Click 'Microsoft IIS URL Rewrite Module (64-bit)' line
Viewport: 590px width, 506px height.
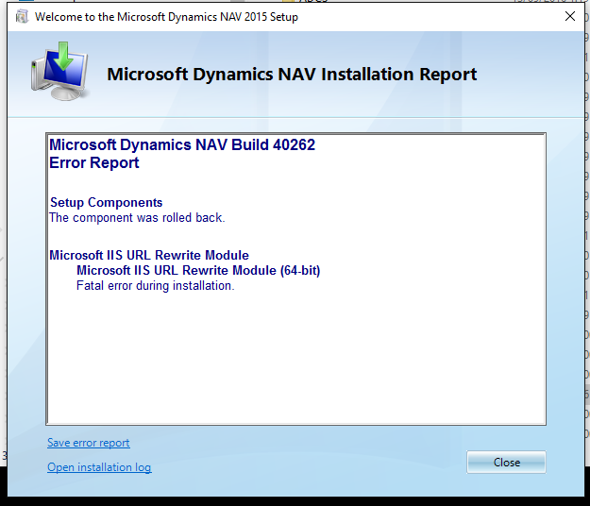point(198,271)
